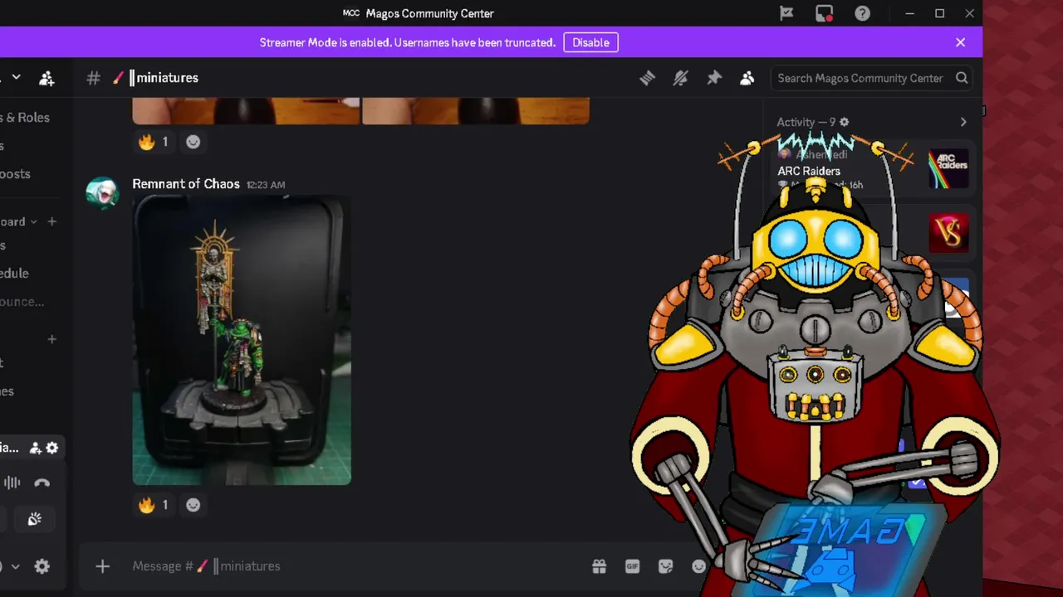
Task: Add reaction smiley under Remnant of Chaos image
Action: [x=193, y=505]
